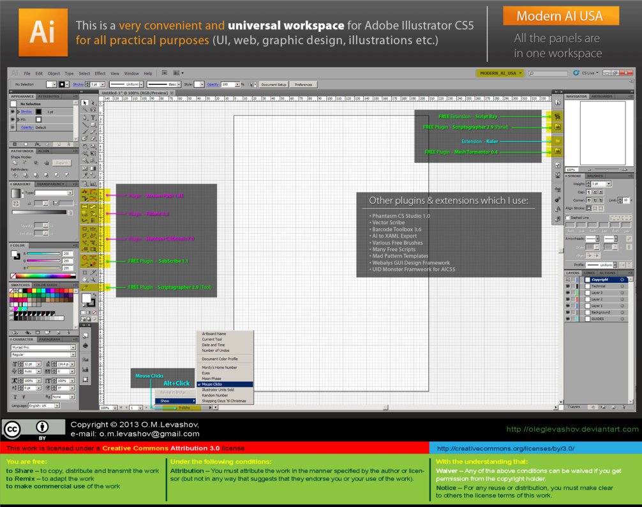Open the Script Bay extension panel icon
The height and width of the screenshot is (507, 642).
pos(557,116)
